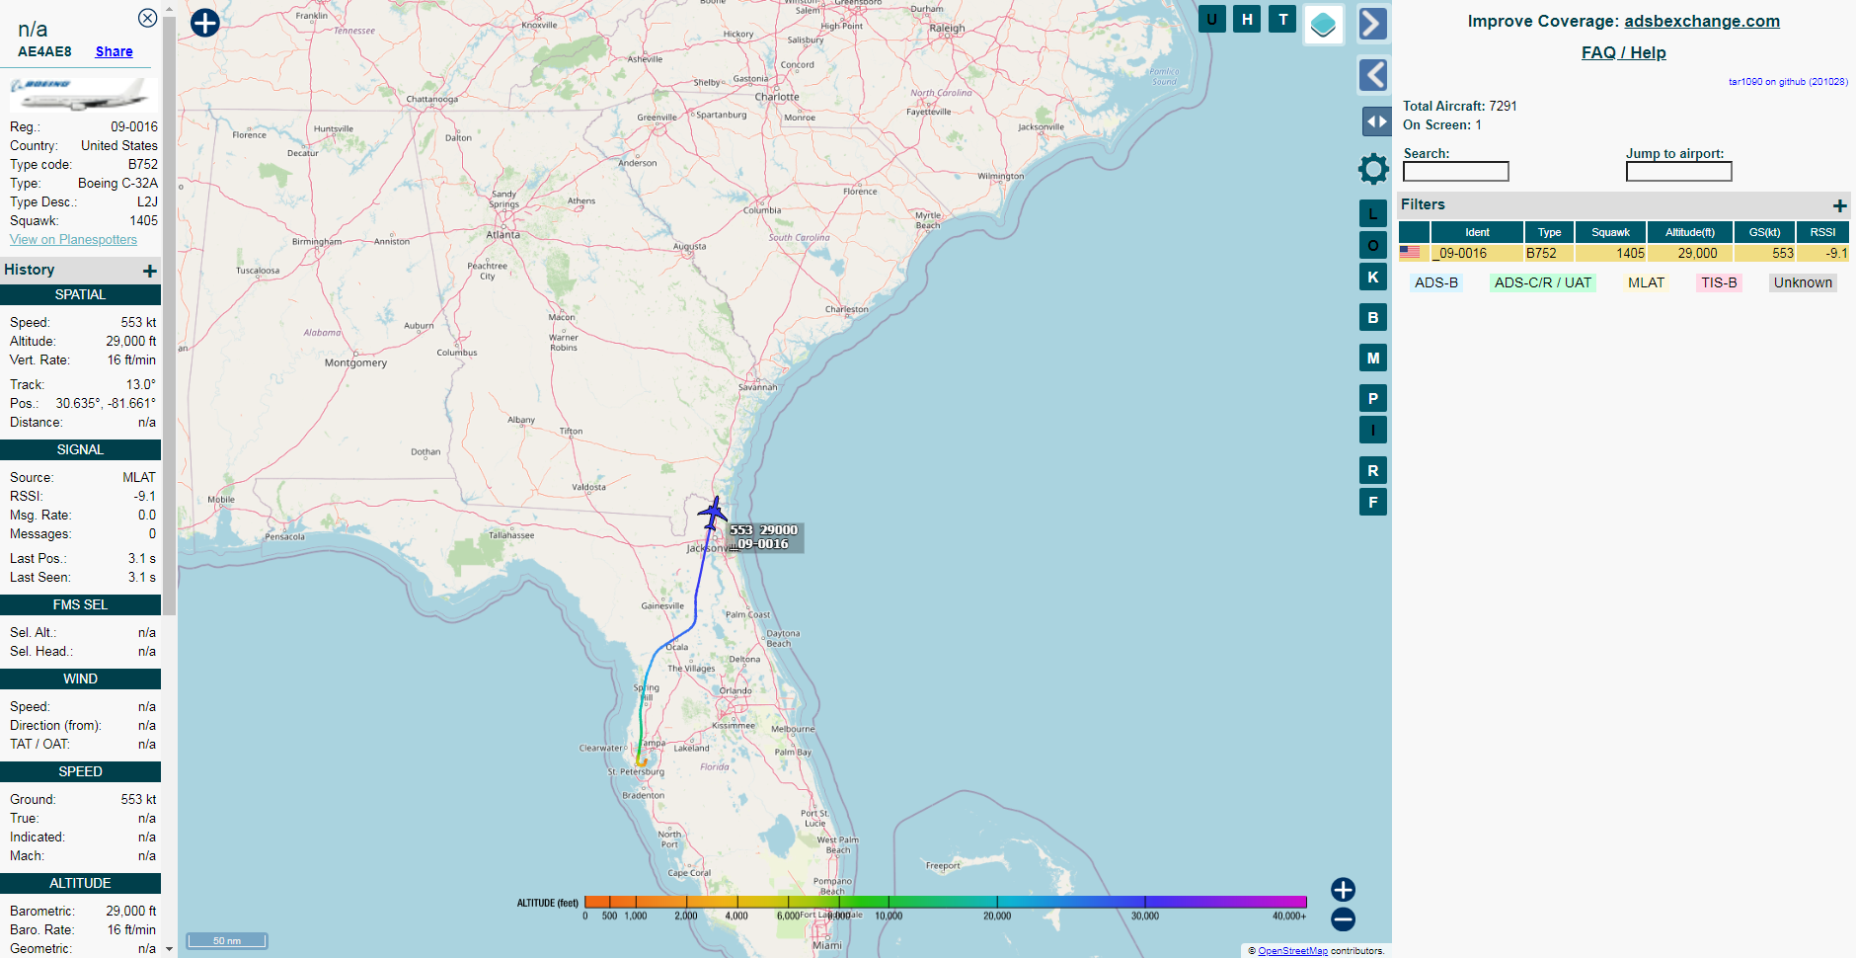Toggle sidebar width with double-arrow button
This screenshot has width=1856, height=958.
click(1376, 121)
